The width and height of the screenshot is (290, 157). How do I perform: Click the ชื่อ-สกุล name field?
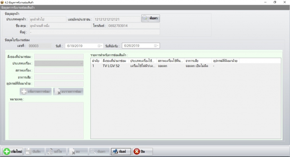(x=60, y=26)
